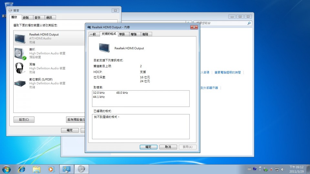The image size is (310, 174).
Task: Close the Realtek HDMI Output properties dialog
Action: (x=194, y=27)
